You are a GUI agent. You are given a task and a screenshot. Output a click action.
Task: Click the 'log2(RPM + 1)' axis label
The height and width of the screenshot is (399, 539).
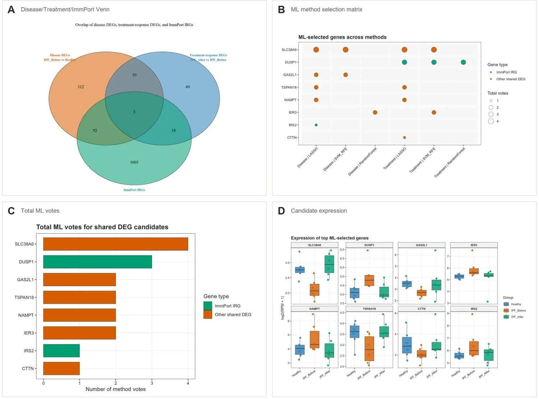[x=282, y=308]
